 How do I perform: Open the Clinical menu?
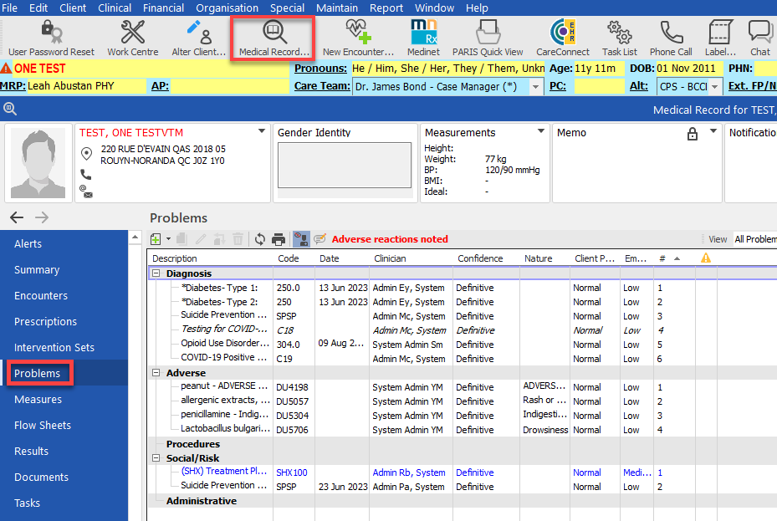115,8
